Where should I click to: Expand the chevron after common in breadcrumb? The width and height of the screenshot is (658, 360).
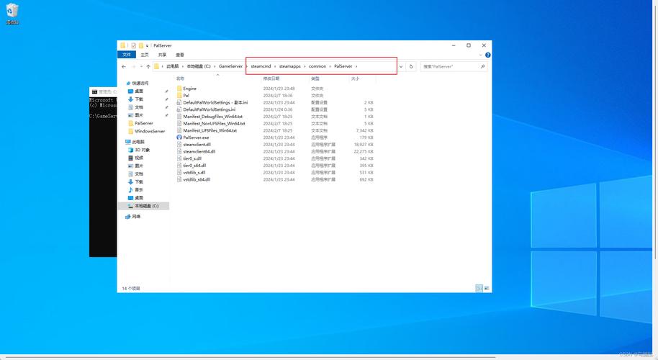(x=330, y=66)
